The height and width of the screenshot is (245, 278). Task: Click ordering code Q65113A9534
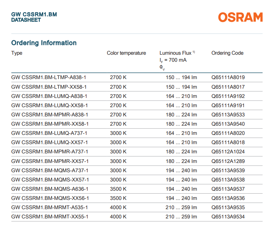[228, 217]
